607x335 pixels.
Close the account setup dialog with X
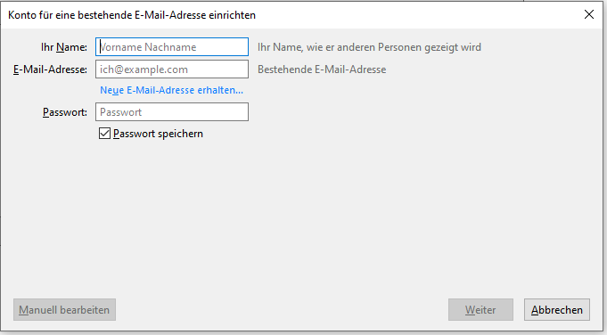point(589,14)
